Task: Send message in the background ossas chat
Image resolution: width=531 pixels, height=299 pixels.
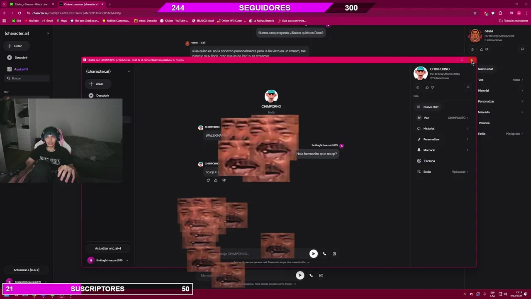Action: [x=300, y=275]
